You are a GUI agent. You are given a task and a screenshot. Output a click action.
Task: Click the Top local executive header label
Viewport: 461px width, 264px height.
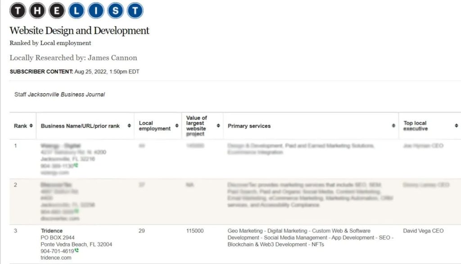click(x=415, y=126)
